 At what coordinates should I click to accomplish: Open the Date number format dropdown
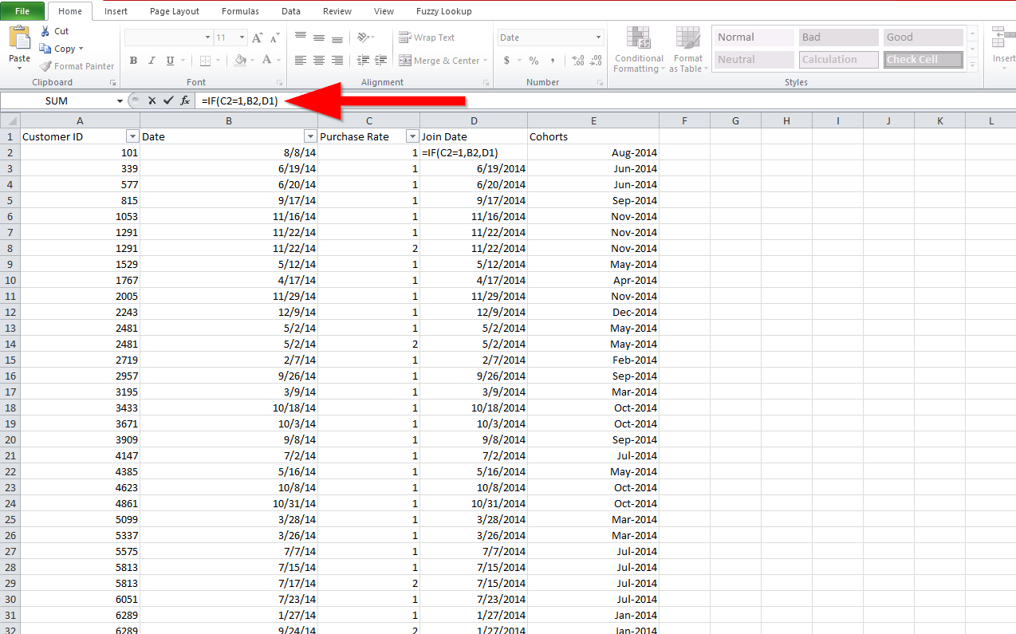(x=598, y=37)
